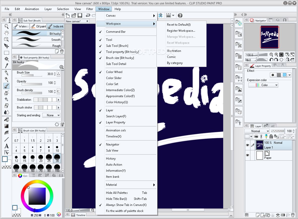This screenshot has height=219, width=298.
Task: Toggle visibility eye of Paper layer
Action: click(x=247, y=155)
